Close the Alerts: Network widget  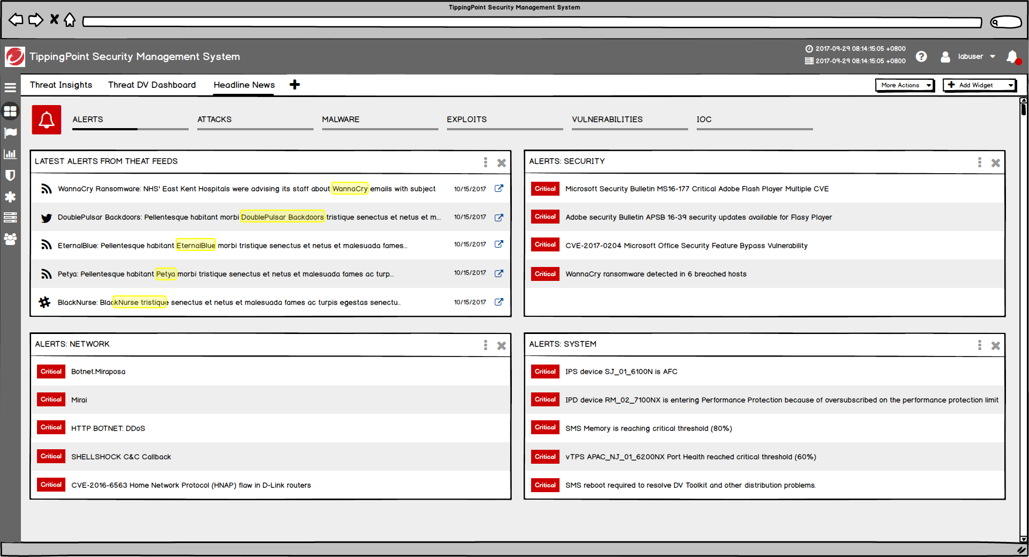(502, 346)
